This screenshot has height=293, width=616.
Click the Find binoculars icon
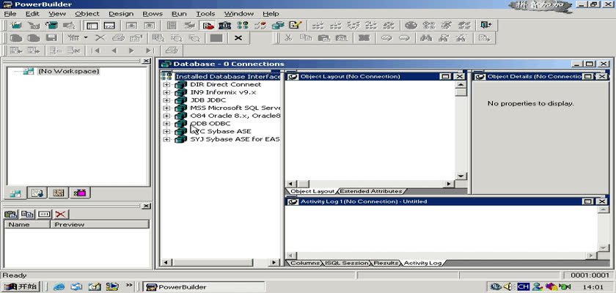(426, 38)
